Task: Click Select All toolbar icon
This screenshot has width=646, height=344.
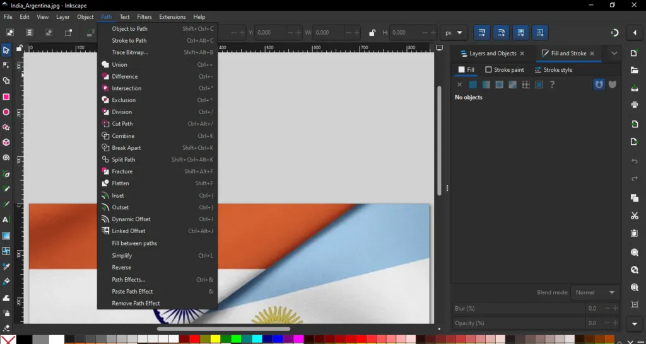Action: [10, 33]
